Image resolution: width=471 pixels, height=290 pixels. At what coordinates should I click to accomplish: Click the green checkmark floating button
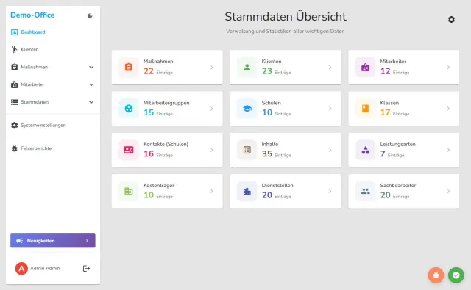pos(456,275)
